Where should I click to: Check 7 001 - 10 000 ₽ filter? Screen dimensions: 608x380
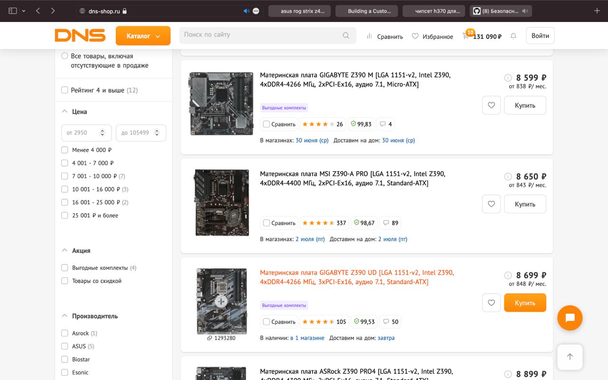point(65,176)
